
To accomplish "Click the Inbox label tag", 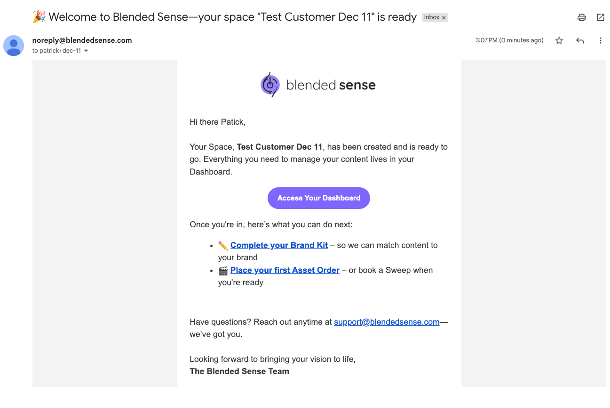I will coord(431,17).
